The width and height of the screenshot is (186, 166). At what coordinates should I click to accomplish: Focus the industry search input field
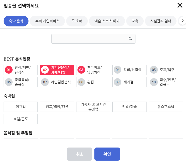pyautogui.click(x=93, y=39)
